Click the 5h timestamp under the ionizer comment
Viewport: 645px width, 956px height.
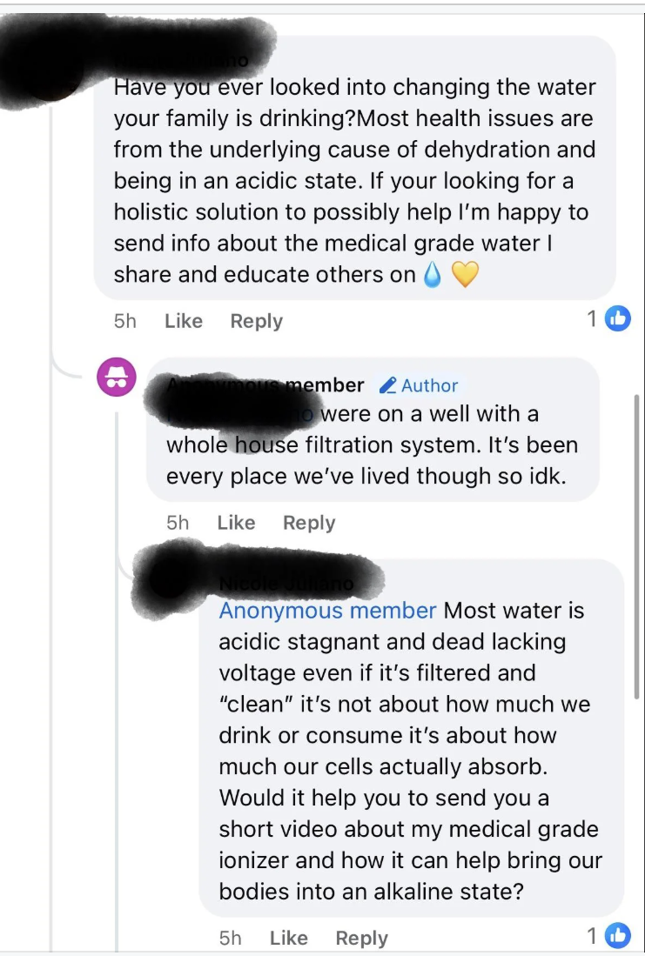[231, 938]
